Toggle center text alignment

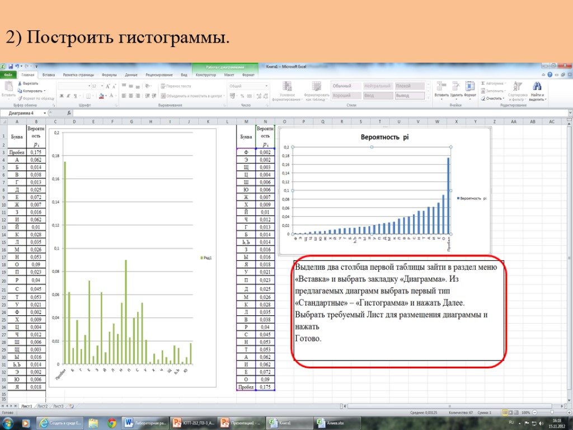tap(131, 96)
